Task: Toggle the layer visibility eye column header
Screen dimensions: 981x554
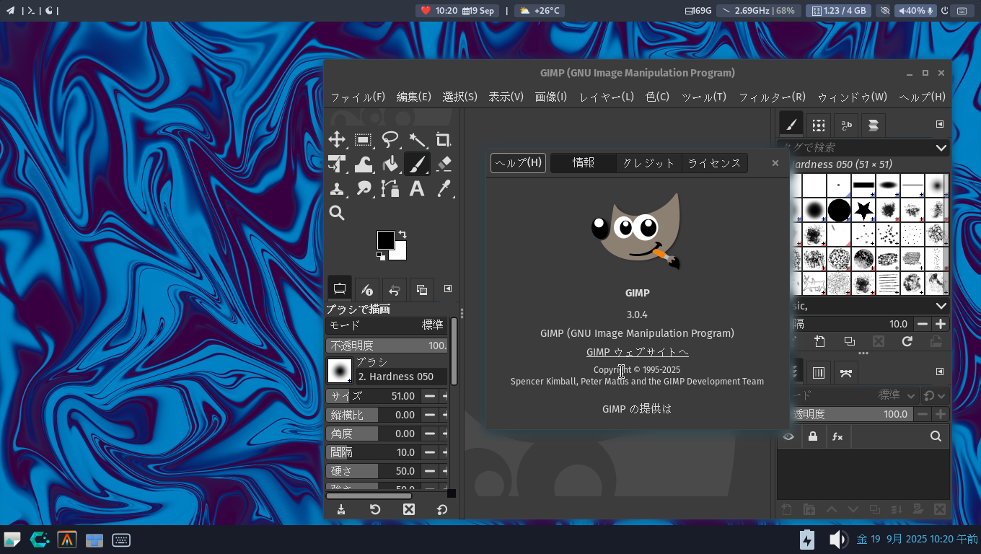Action: [788, 436]
